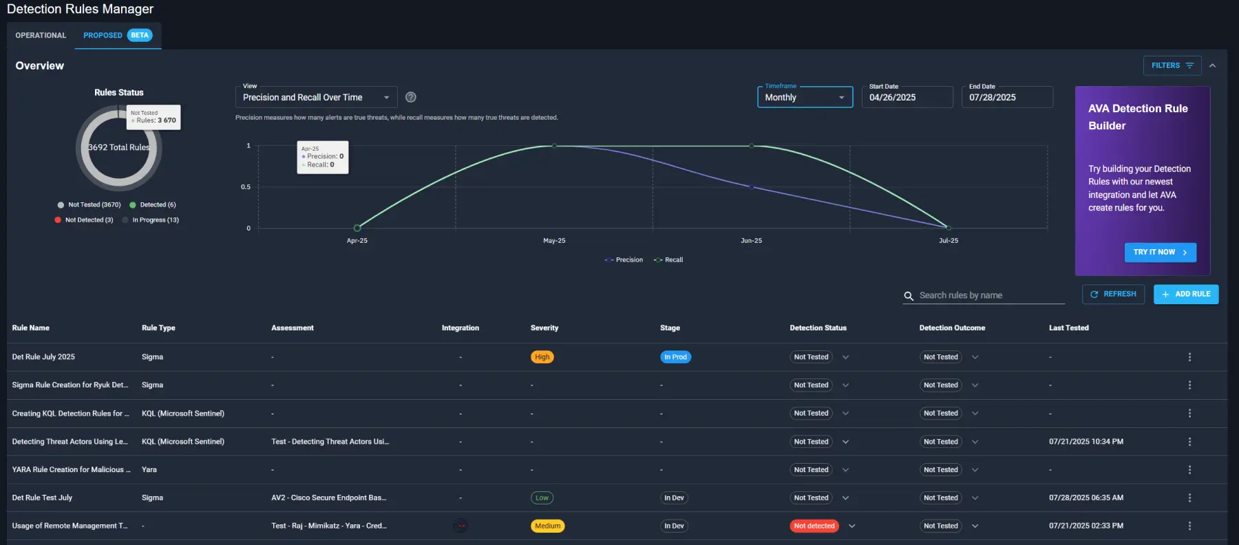This screenshot has width=1239, height=545.
Task: Click the Add Rule button
Action: coord(1186,294)
